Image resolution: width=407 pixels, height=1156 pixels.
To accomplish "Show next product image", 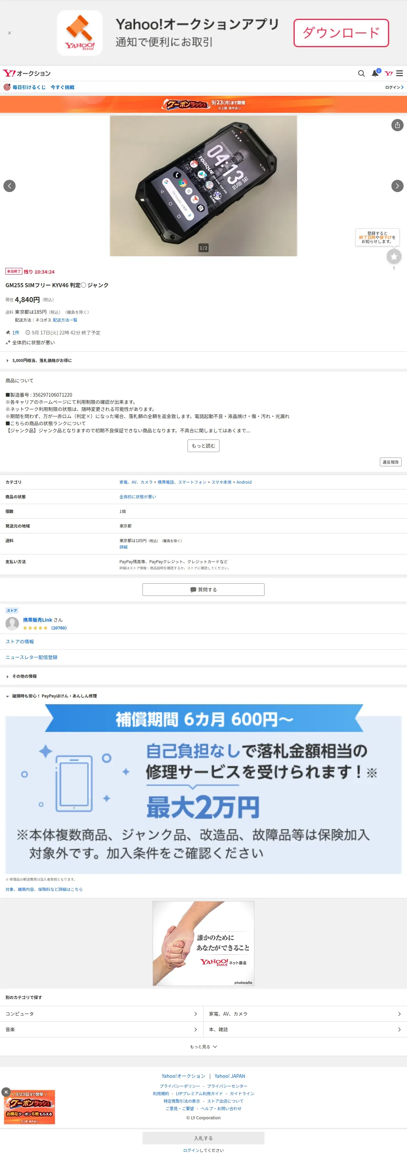I will pyautogui.click(x=397, y=186).
